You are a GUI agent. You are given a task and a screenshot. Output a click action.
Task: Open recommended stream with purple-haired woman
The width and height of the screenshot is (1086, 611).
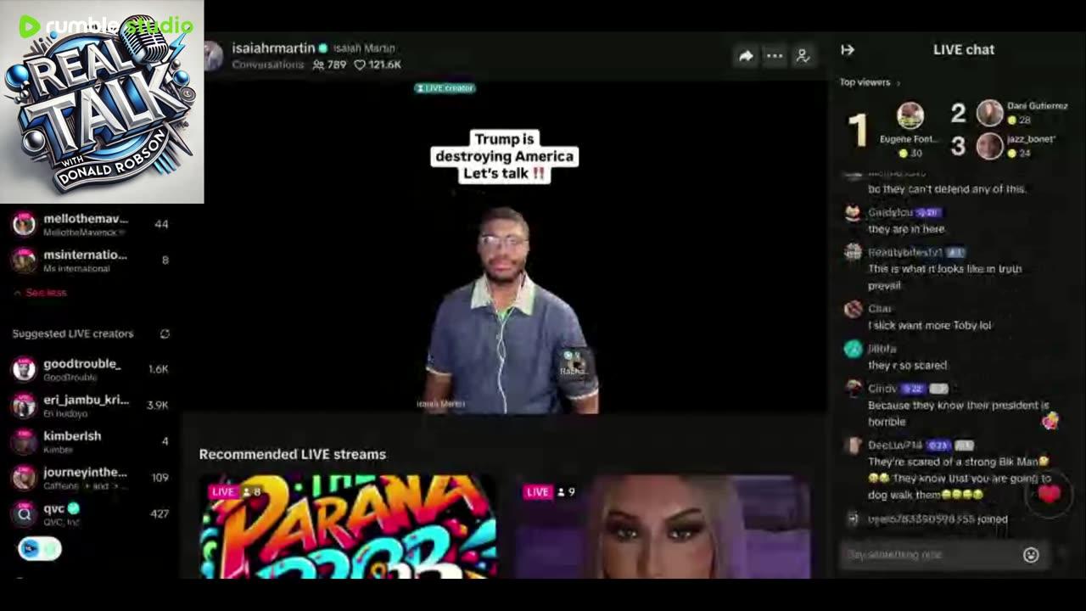[662, 527]
